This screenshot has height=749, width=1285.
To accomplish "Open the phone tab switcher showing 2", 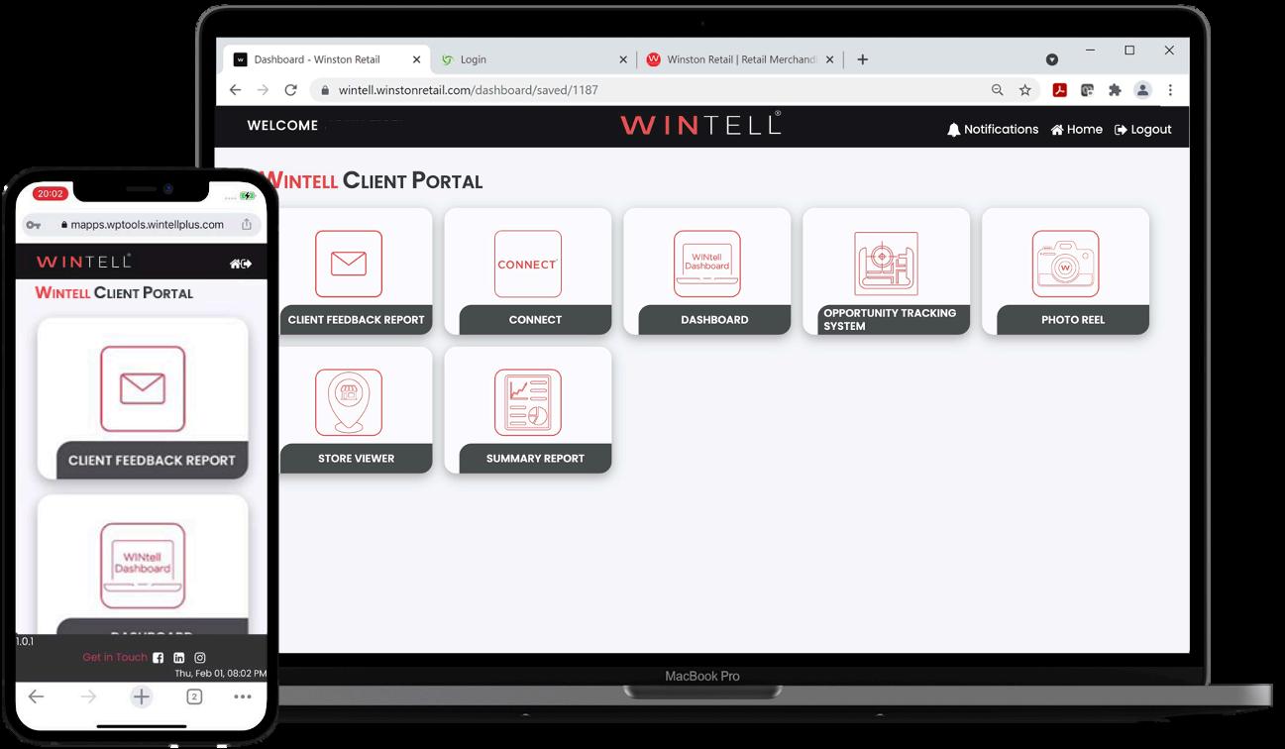I will coord(194,696).
